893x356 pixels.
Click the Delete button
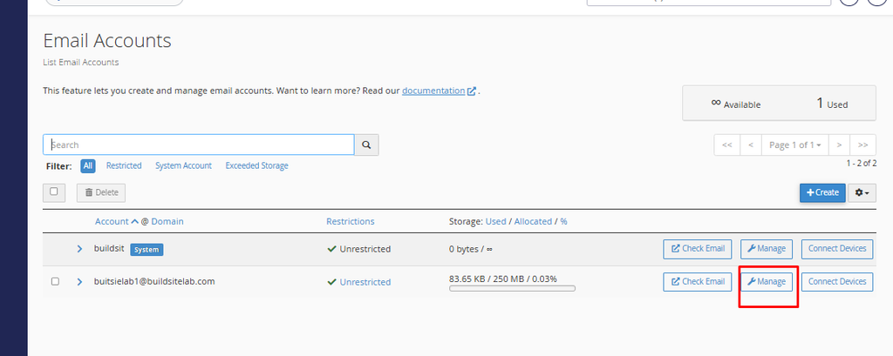coord(101,192)
